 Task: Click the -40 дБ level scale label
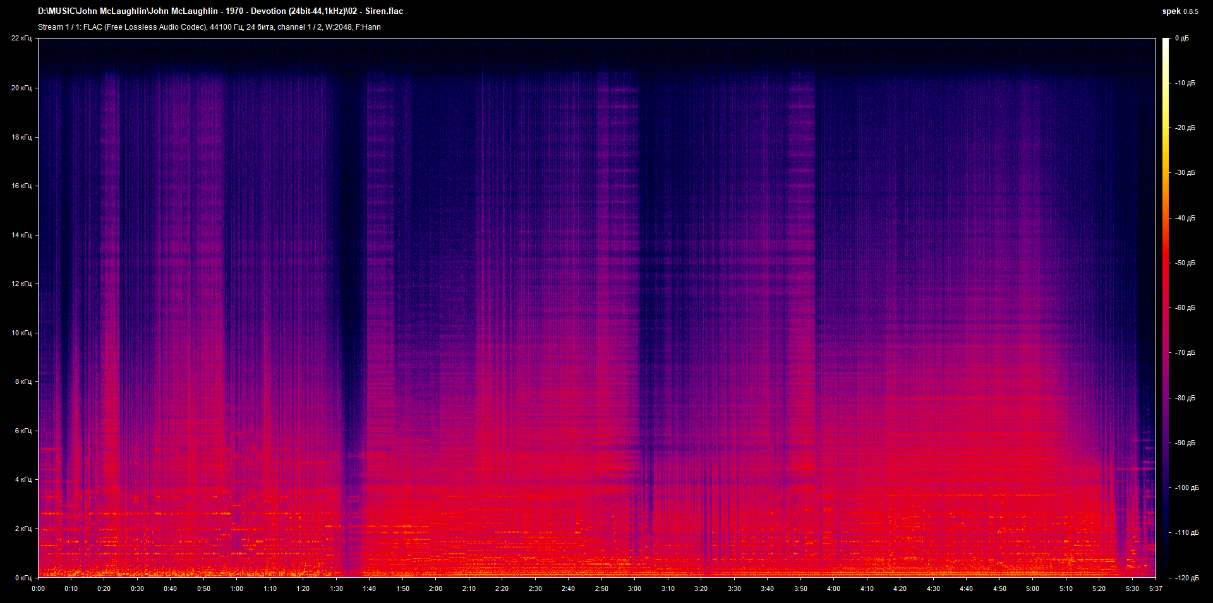[1185, 218]
